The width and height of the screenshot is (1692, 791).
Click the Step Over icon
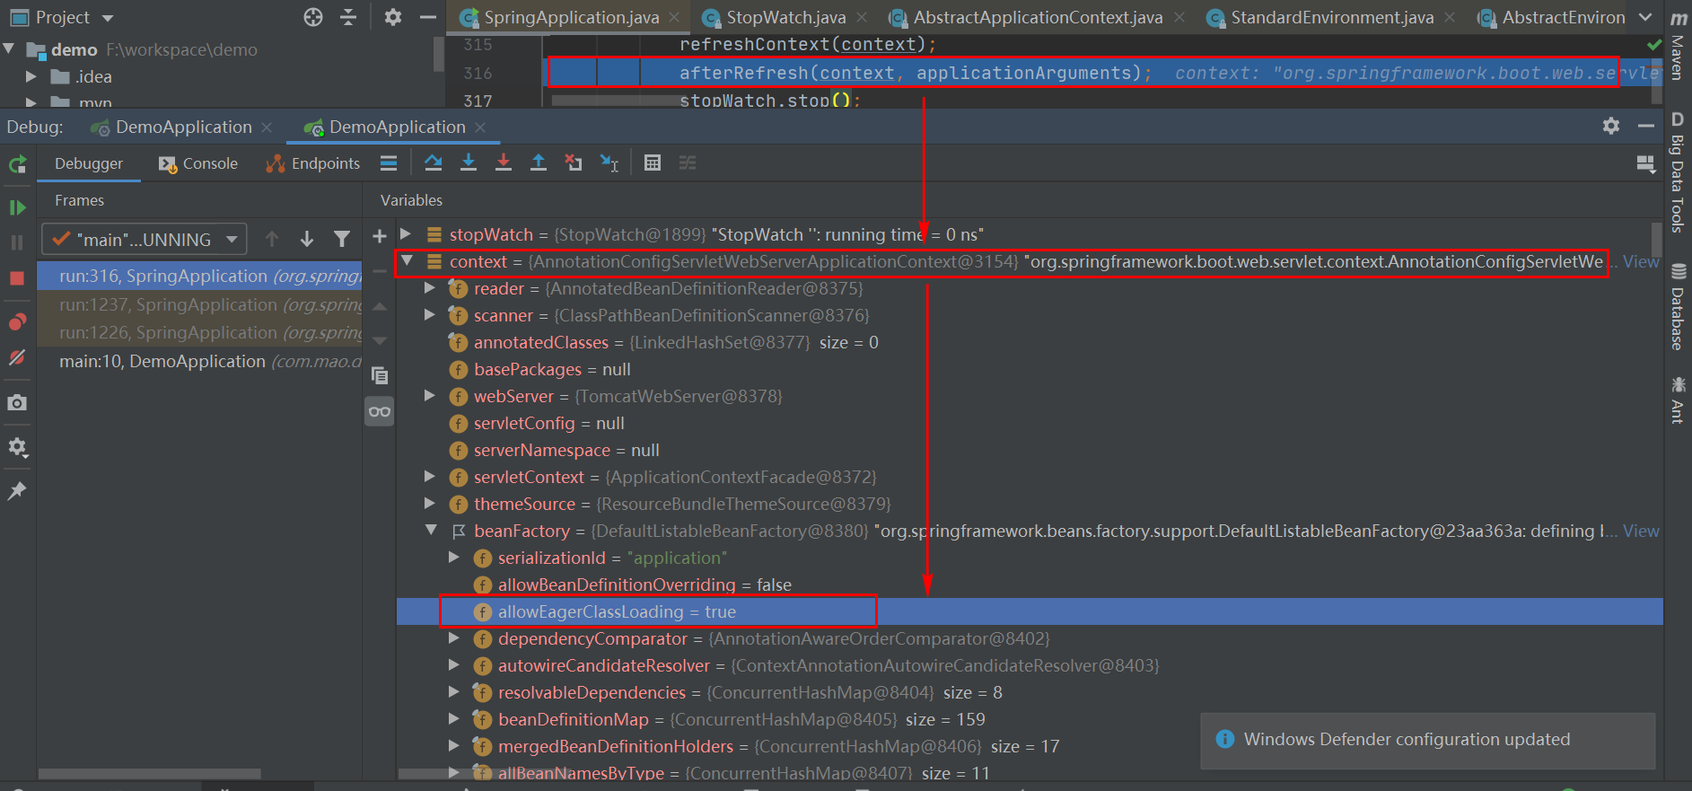(434, 163)
